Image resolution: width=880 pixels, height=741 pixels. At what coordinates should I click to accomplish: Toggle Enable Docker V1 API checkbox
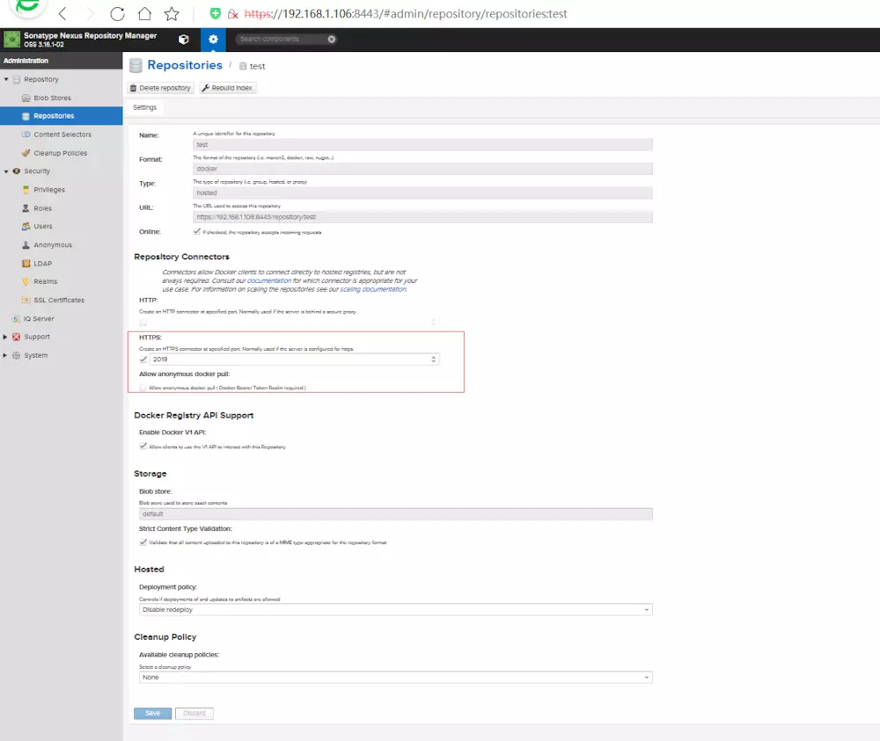click(143, 447)
